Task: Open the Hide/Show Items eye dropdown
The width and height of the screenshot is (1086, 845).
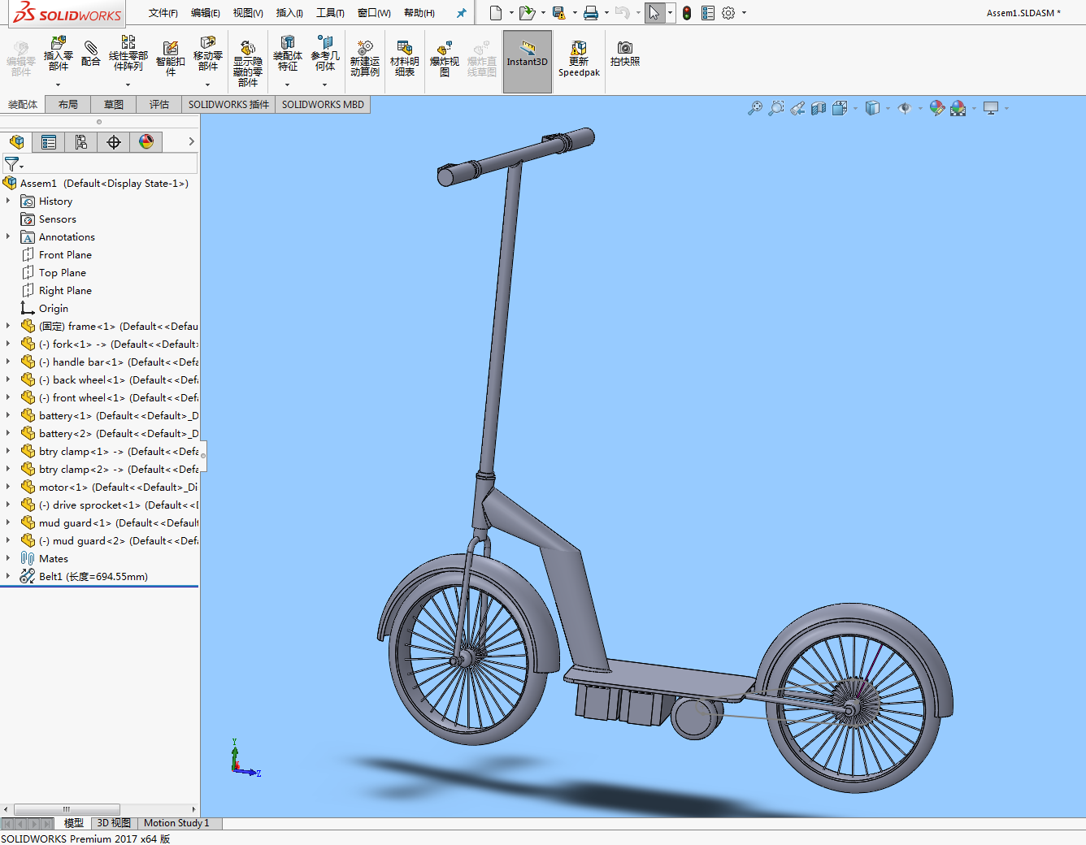Action: [x=905, y=108]
